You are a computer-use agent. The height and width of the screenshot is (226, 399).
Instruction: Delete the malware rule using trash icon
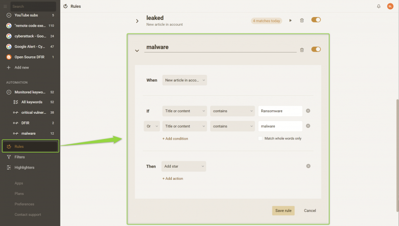pyautogui.click(x=302, y=50)
